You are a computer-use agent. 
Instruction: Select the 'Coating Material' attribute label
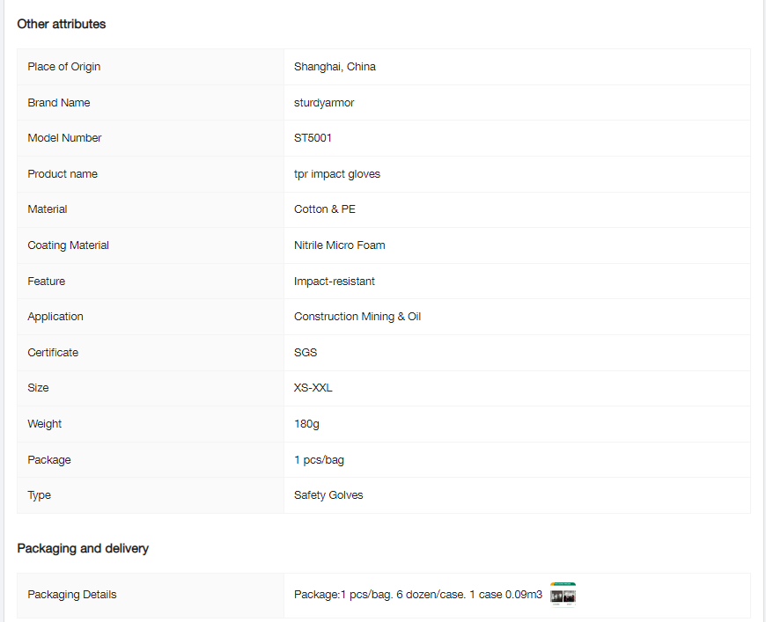pos(69,245)
